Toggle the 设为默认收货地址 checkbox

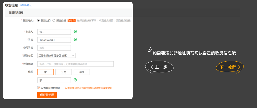(39, 88)
